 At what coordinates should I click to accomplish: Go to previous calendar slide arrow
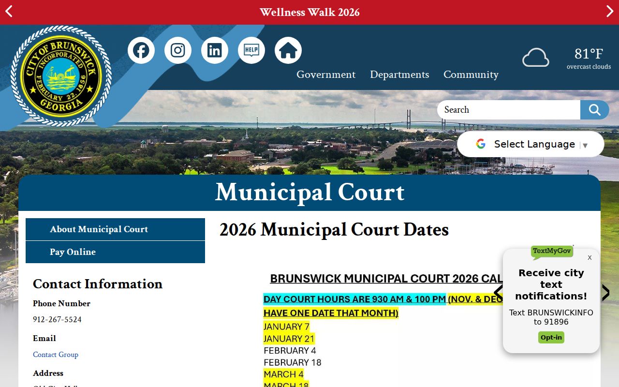point(498,292)
